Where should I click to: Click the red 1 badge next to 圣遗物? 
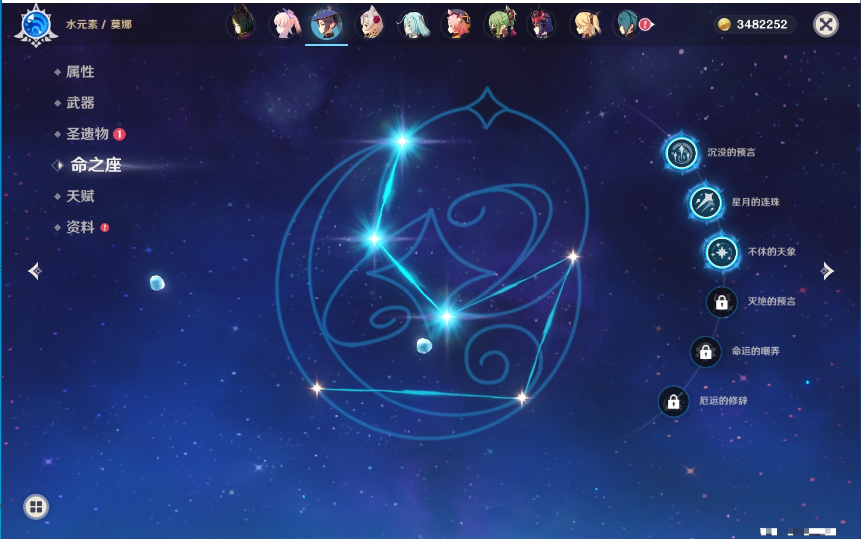click(x=119, y=134)
